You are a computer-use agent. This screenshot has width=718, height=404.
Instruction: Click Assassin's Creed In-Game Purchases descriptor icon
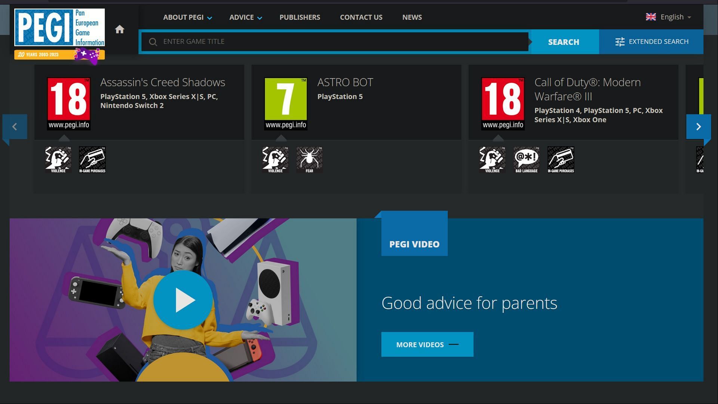[x=92, y=160]
